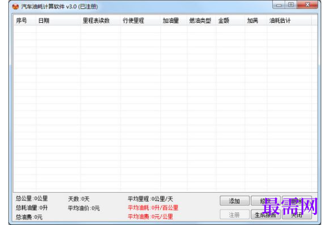Sort by the 日期 column header

(59, 20)
